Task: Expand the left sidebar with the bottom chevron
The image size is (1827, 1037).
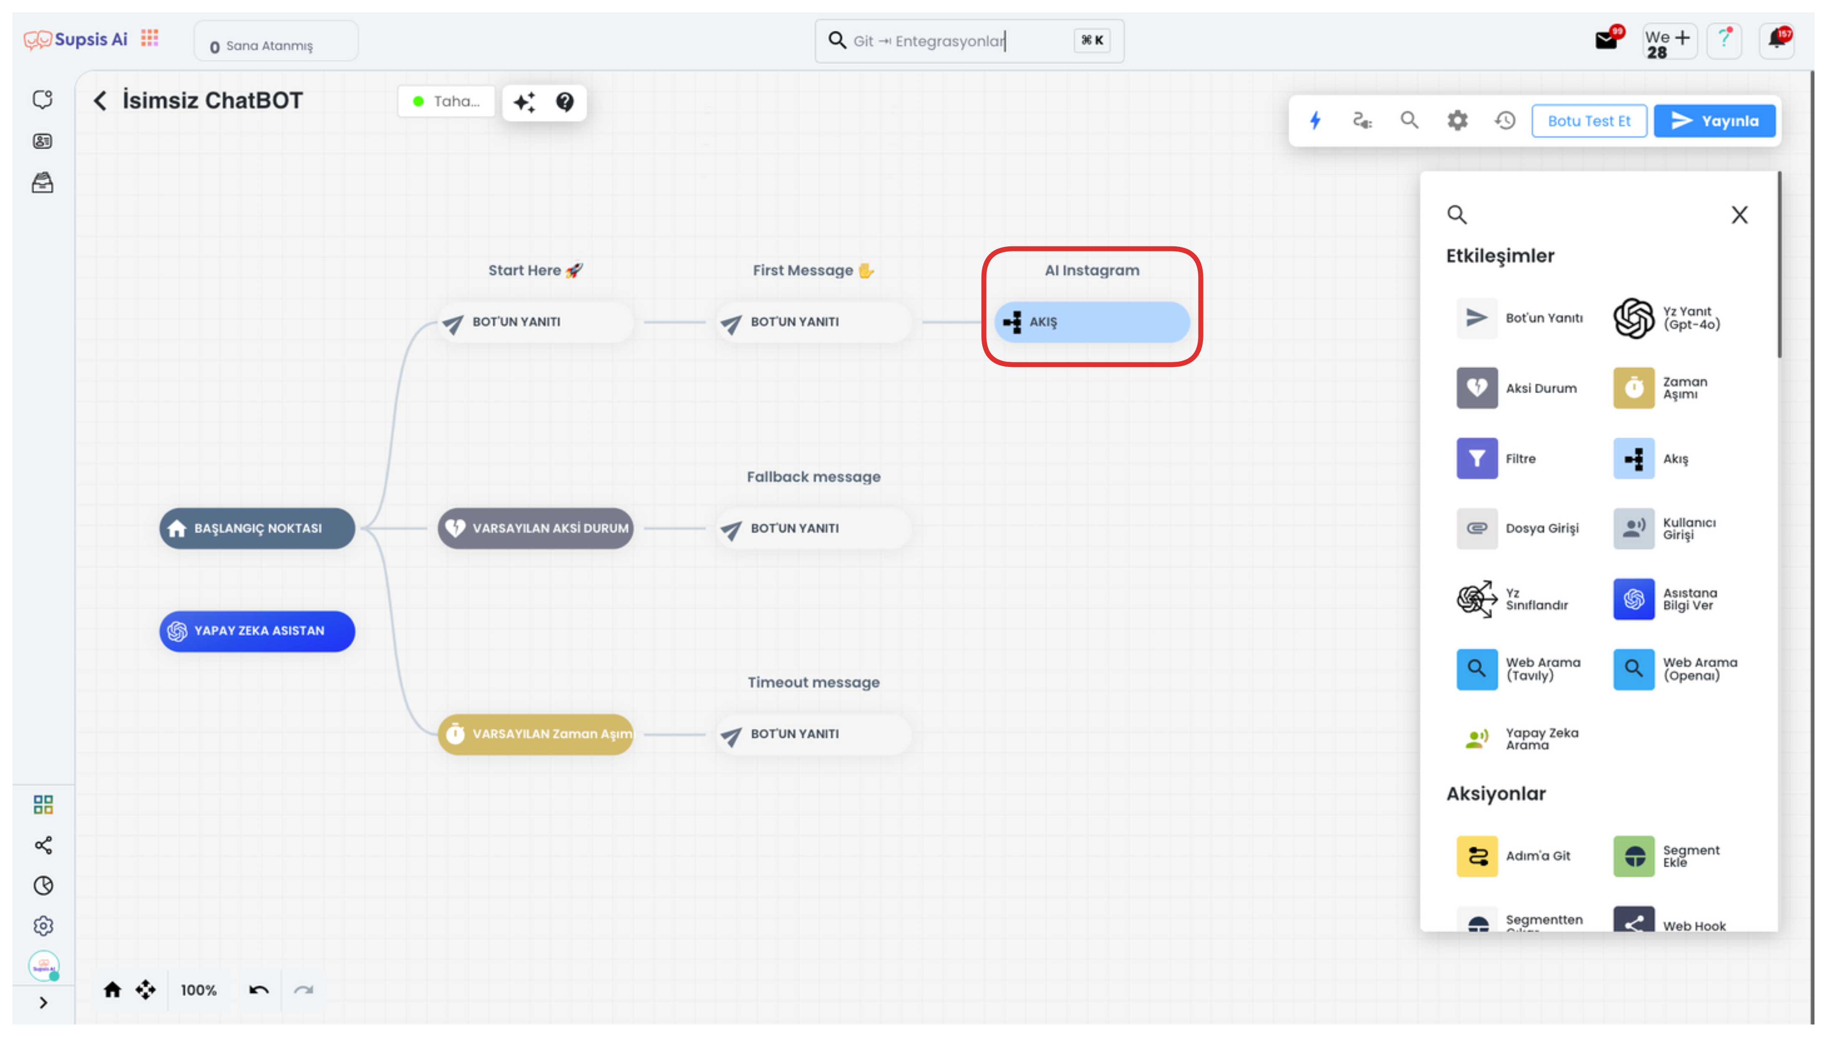Action: point(43,1003)
